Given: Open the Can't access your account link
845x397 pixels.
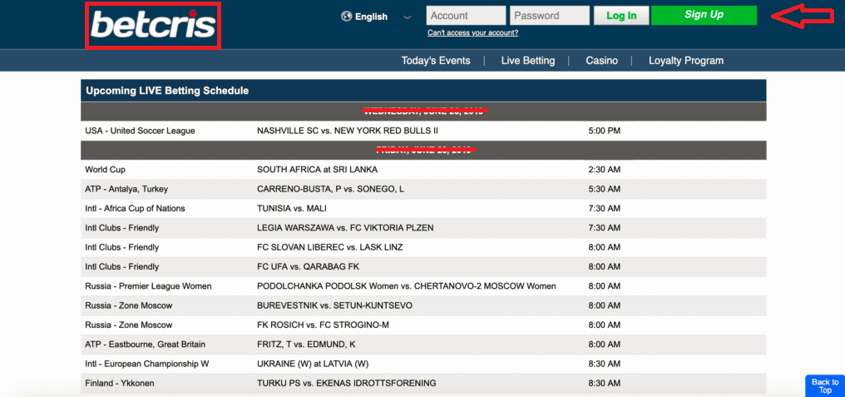Looking at the screenshot, I should [472, 33].
